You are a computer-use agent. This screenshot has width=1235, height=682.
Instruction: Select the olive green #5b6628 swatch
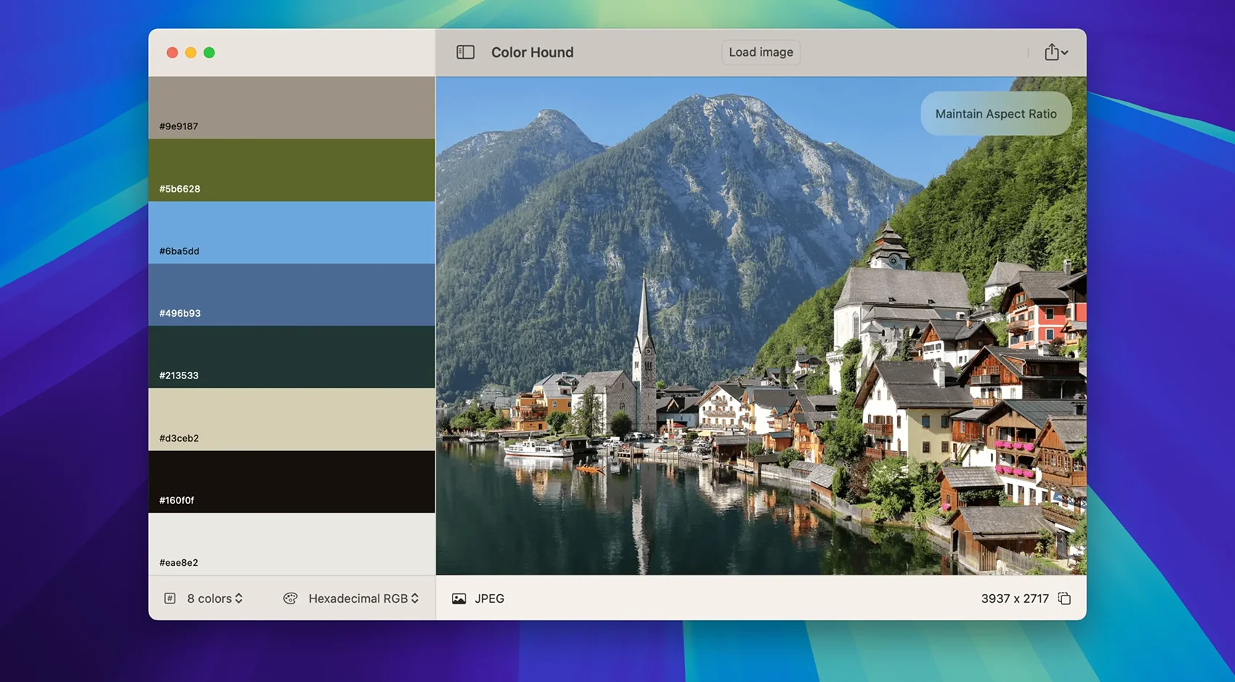click(291, 170)
